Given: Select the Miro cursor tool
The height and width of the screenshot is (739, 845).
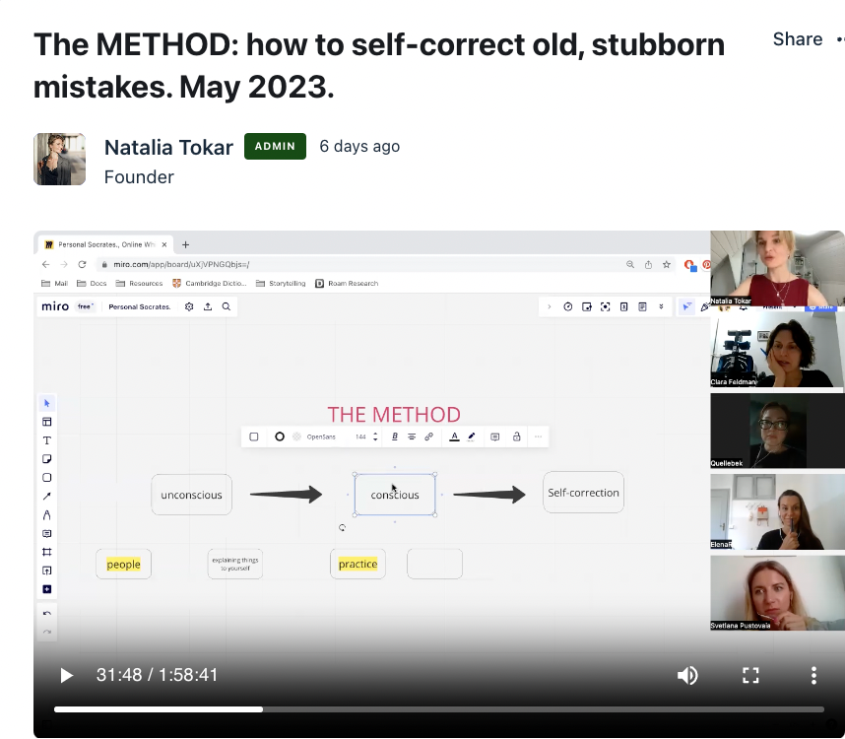Looking at the screenshot, I should click(47, 403).
